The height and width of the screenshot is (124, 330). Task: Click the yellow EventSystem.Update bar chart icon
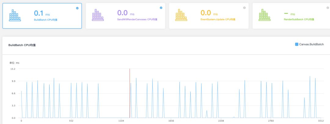(x=181, y=15)
